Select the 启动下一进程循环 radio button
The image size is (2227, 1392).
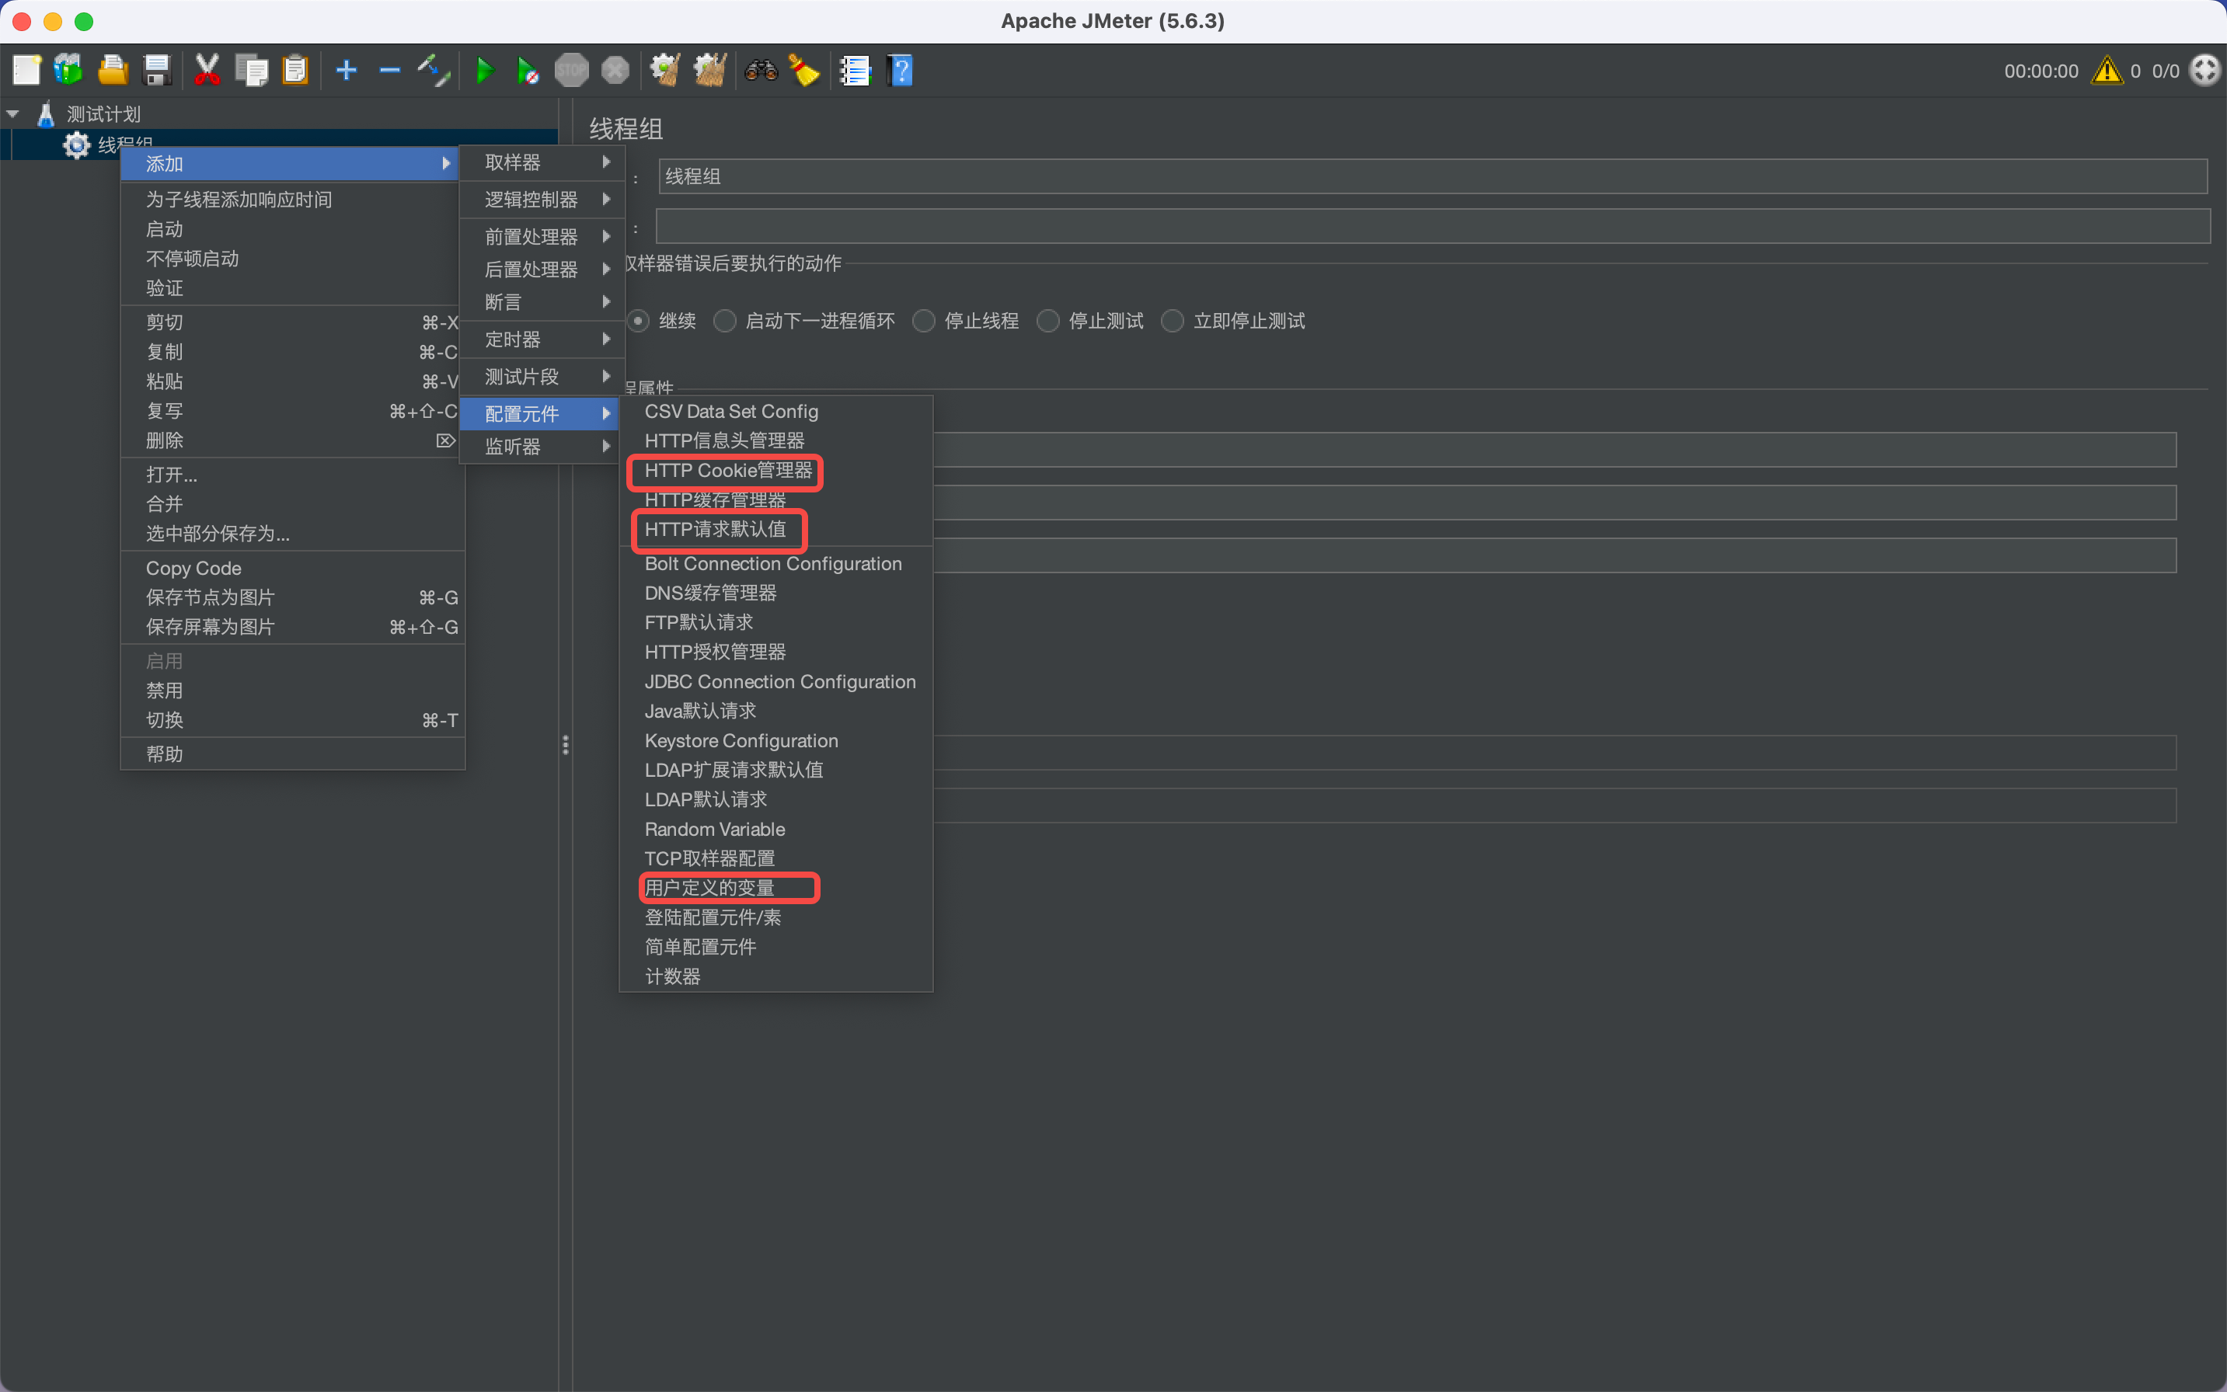click(x=725, y=320)
